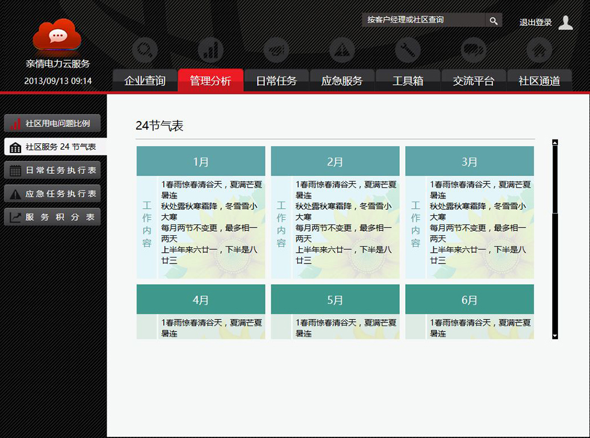Click the 3月 card header
This screenshot has width=590, height=438.
(470, 161)
